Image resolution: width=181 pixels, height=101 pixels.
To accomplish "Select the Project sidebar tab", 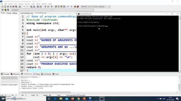I will (3, 13).
